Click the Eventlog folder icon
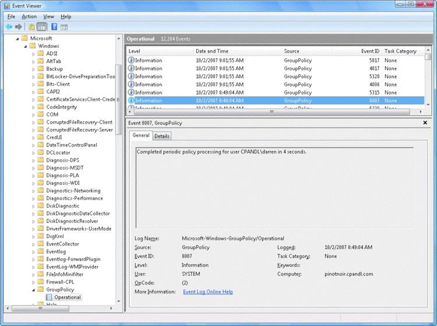 (x=41, y=251)
